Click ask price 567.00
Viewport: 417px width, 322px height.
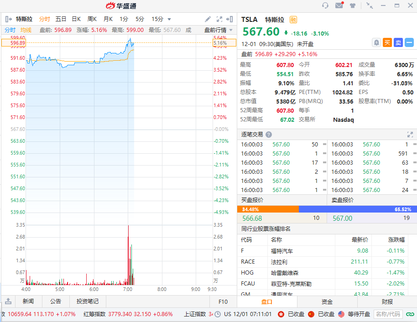click(x=343, y=218)
